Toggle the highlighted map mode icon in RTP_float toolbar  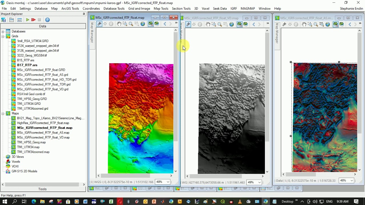coord(151,24)
